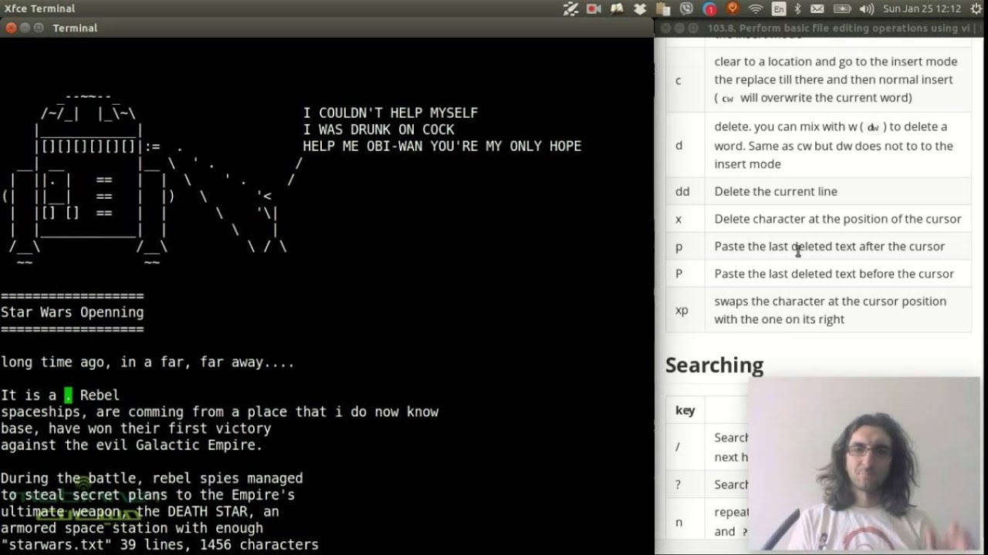Open the Viber tray icon
This screenshot has height=555, width=988.
click(686, 9)
